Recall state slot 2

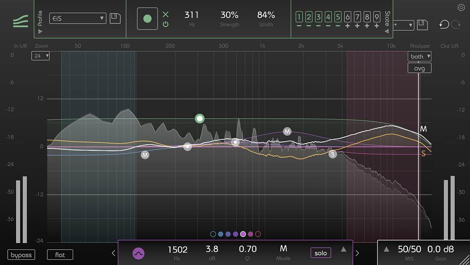(x=309, y=17)
